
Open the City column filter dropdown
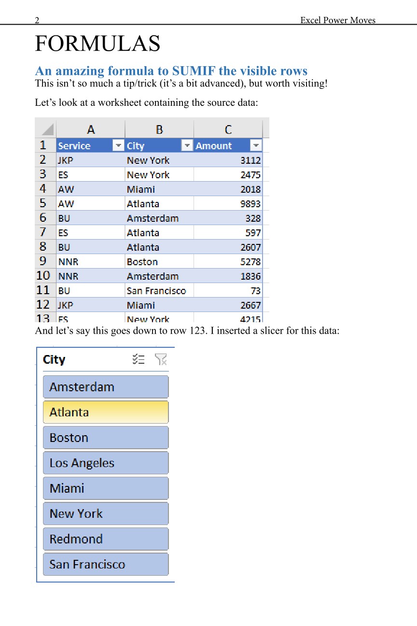(187, 146)
